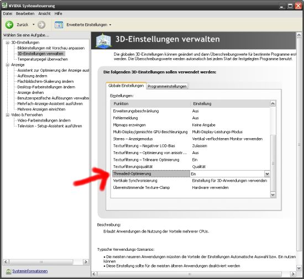
Task: Select the Fehlermeldung setting row
Action: click(x=191, y=118)
